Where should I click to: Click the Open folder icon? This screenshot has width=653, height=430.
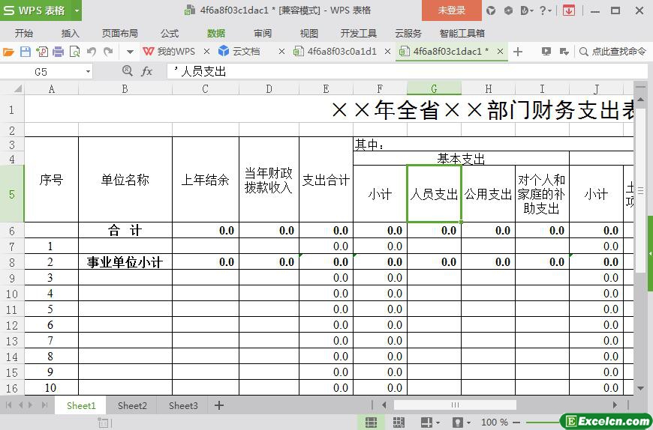click(8, 52)
